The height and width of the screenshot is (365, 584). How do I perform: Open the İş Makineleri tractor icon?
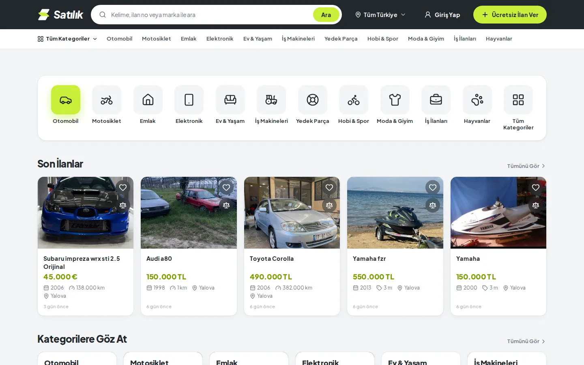pos(271,100)
